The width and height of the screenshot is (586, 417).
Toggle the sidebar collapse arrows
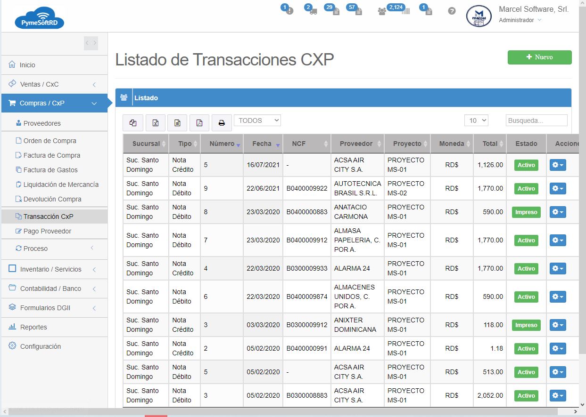click(x=91, y=43)
